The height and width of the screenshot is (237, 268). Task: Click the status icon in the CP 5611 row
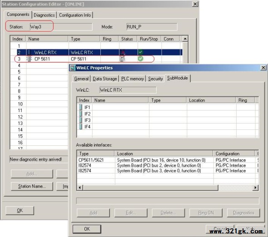pos(122,59)
